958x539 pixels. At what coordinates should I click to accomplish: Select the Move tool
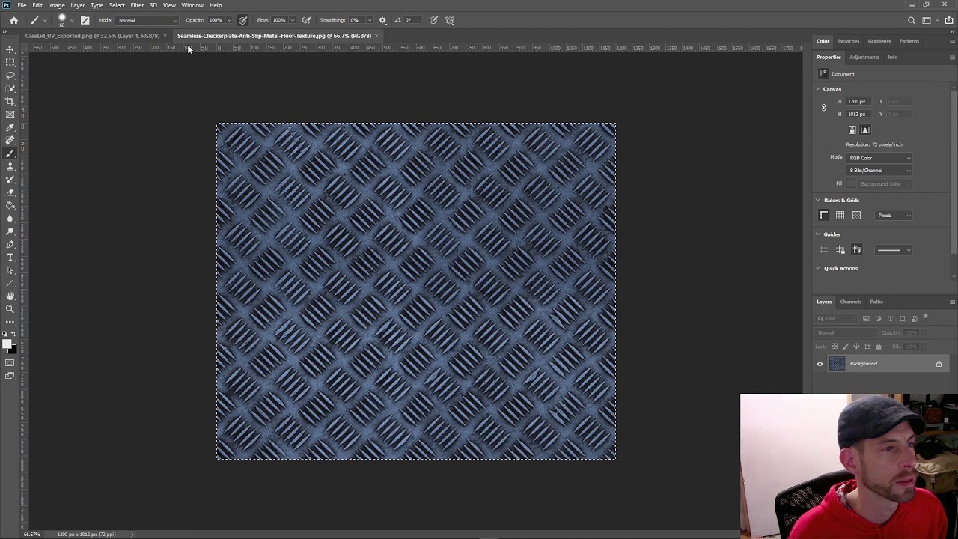tap(10, 49)
